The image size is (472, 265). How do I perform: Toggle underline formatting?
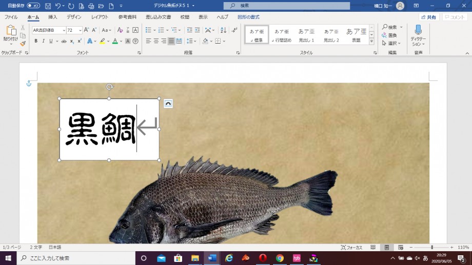[x=51, y=41]
